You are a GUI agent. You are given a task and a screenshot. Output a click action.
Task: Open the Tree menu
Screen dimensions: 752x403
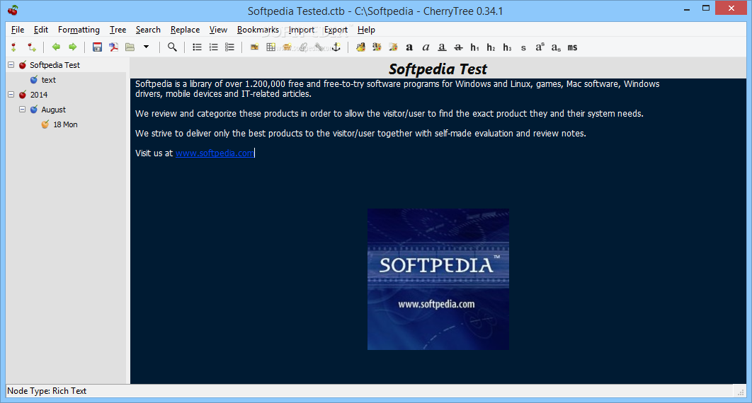click(118, 30)
